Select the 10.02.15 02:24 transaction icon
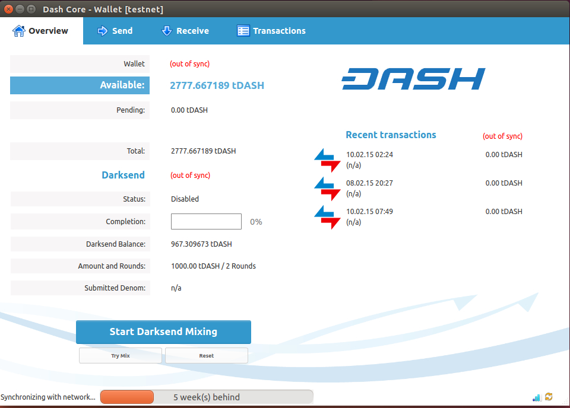This screenshot has height=408, width=570. click(328, 160)
